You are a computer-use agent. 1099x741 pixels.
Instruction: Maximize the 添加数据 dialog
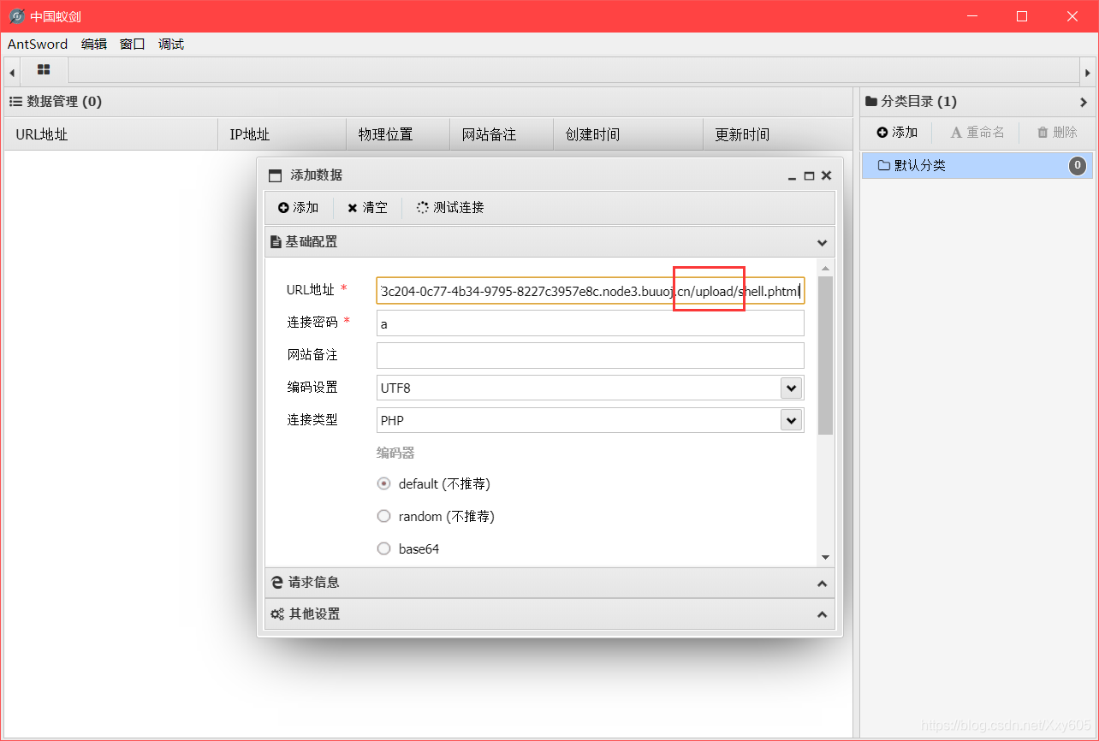[809, 175]
